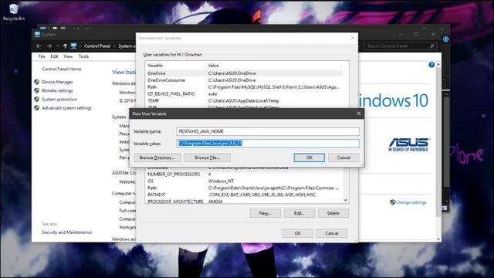Click Control Panel breadcrumb in address bar
The width and height of the screenshot is (494, 278).
click(97, 46)
